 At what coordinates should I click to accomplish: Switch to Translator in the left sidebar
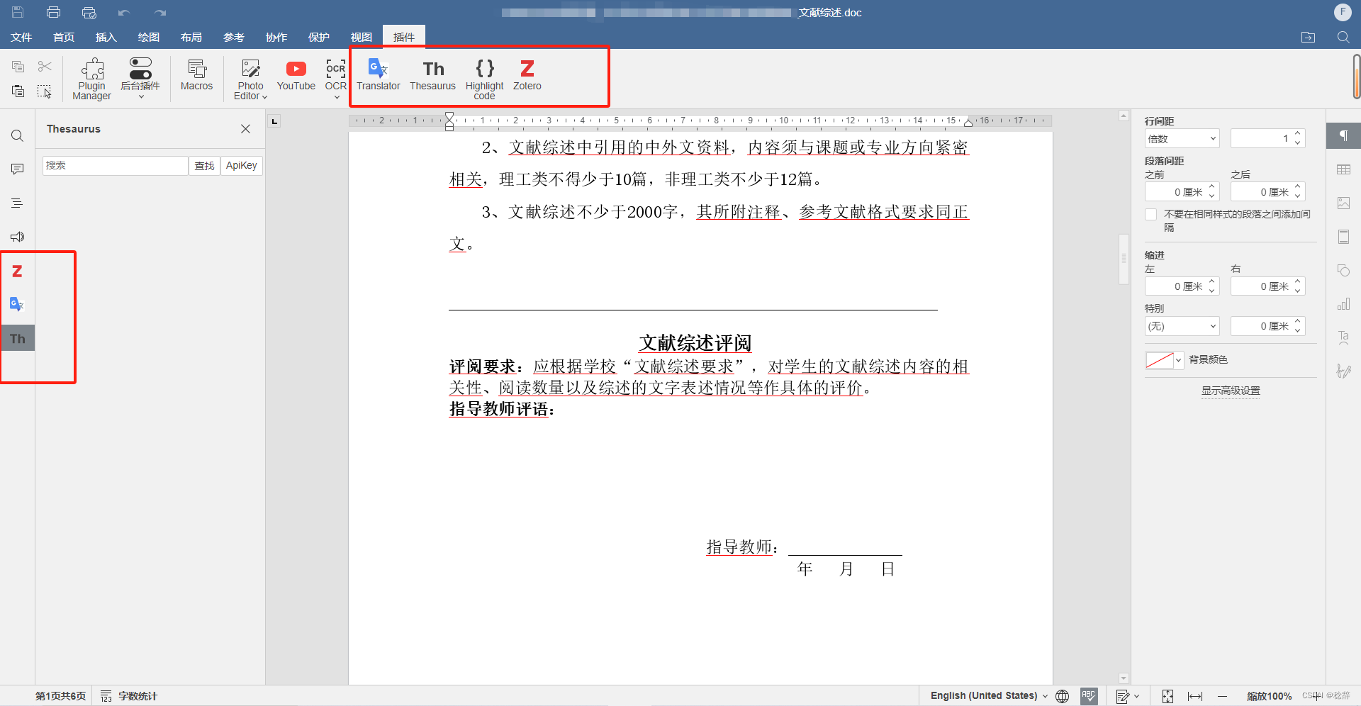tap(18, 305)
